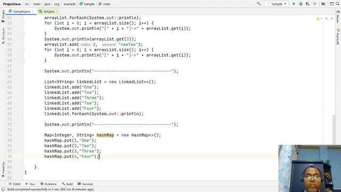
Task: Click "Four" string in linkedList.add line 69
Action: (x=89, y=108)
